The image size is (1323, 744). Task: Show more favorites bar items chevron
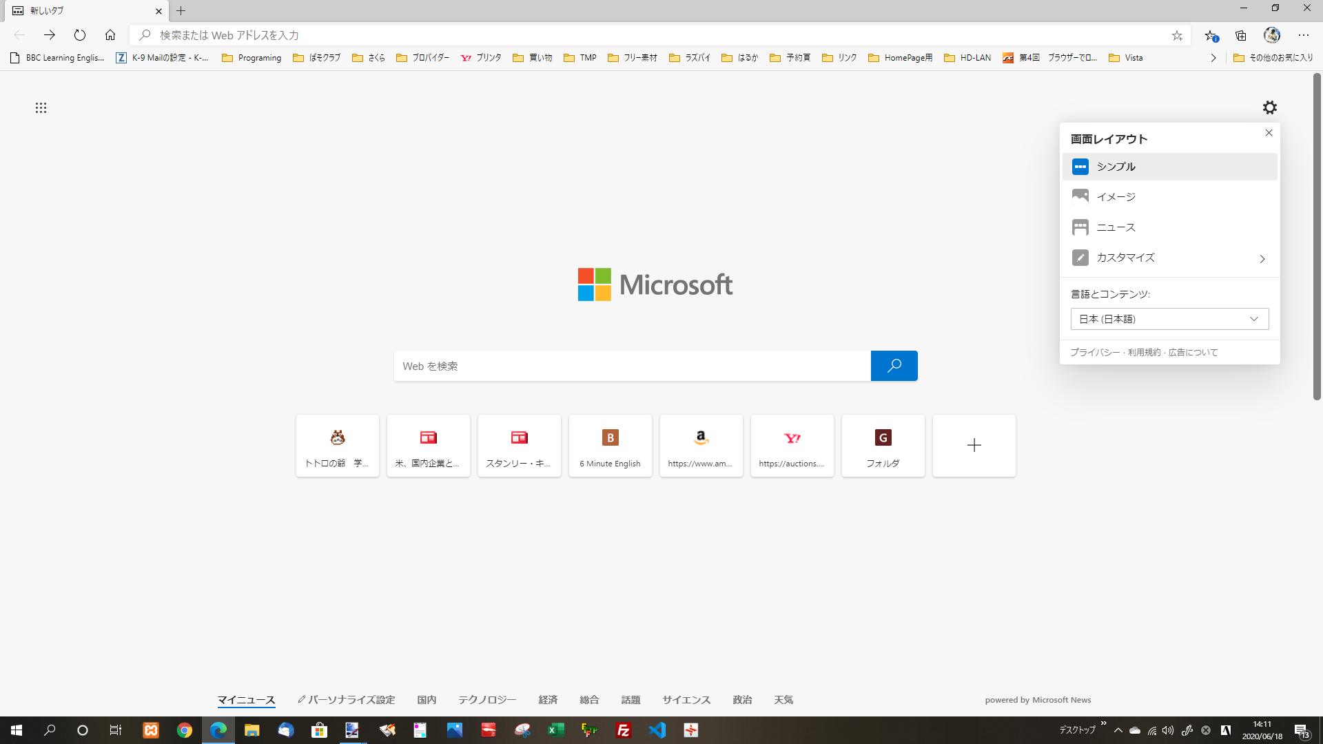1213,58
